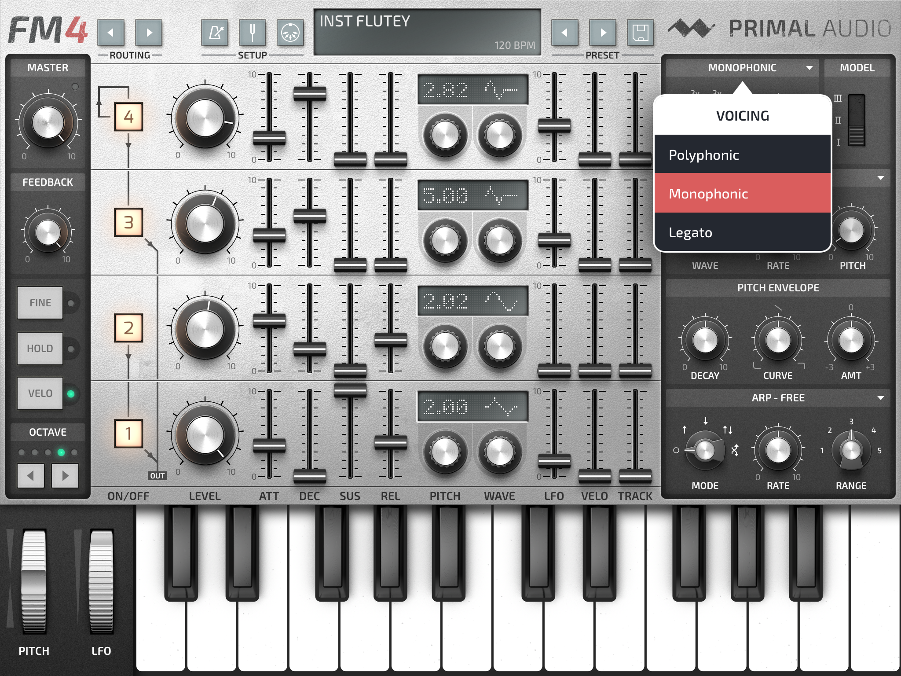Click the operator 2 waveform display
Screen dimensions: 901x676
[x=473, y=301]
